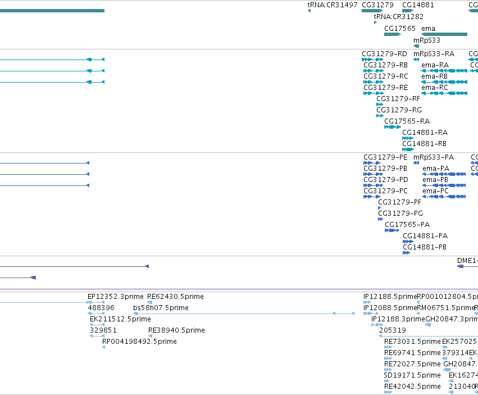Click the EK257025 feature label
Screen dimensions: 478x395
tap(459, 342)
